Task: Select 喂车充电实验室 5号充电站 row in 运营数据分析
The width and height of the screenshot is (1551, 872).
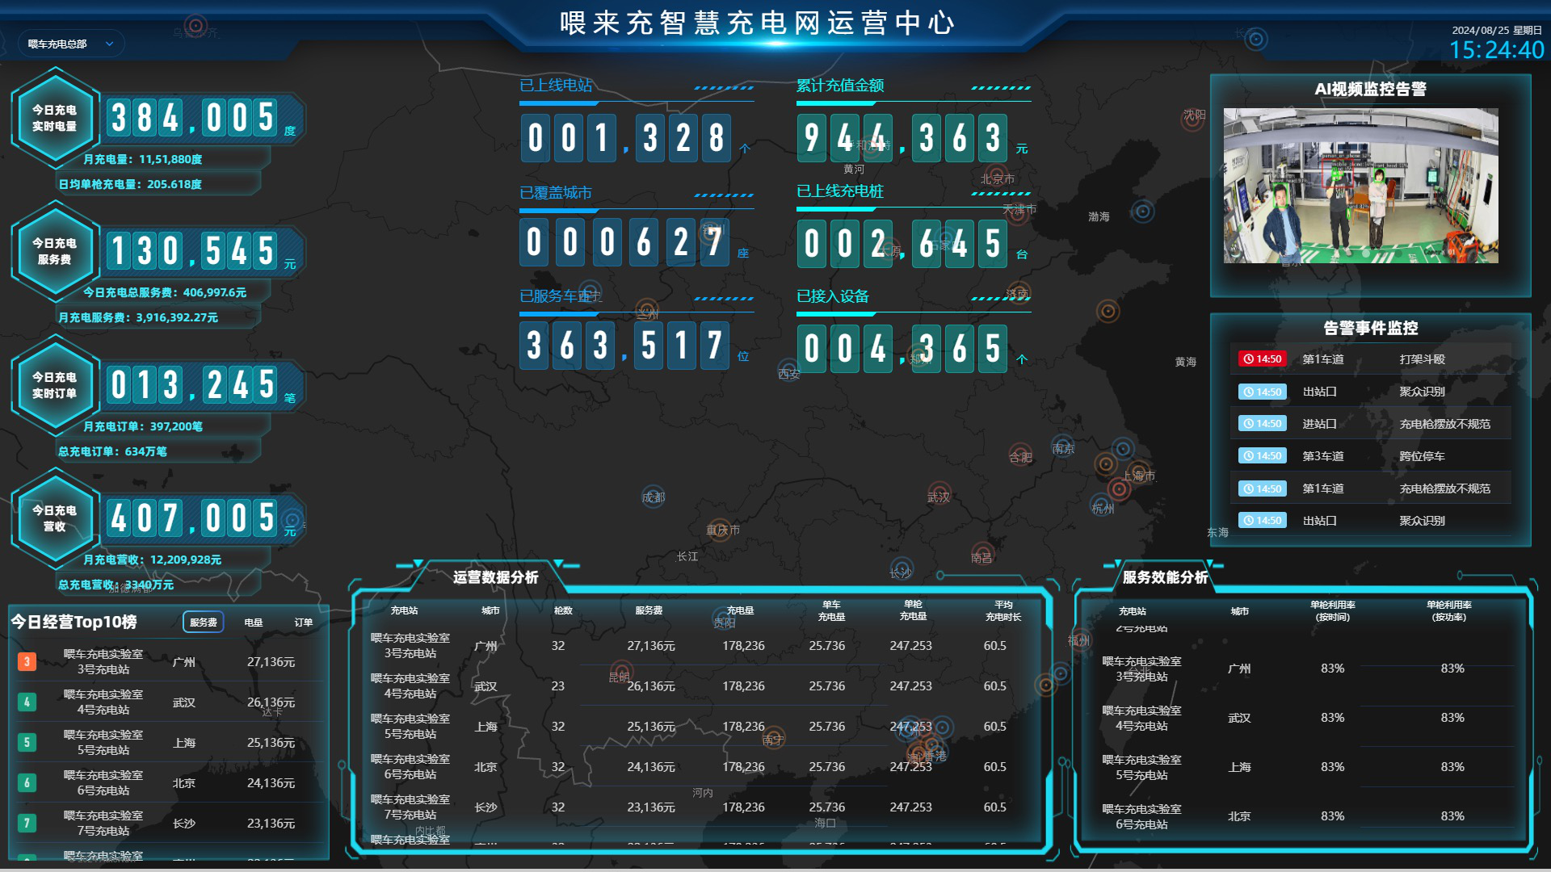Action: coord(701,727)
